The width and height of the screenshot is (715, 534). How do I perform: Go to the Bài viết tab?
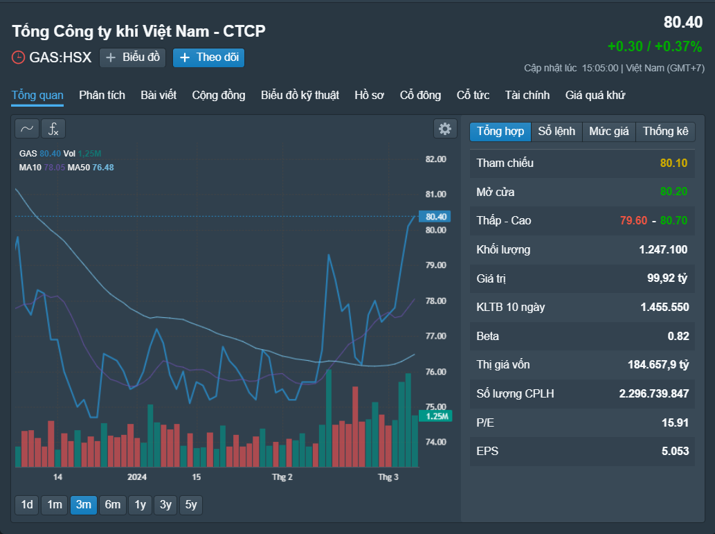[x=159, y=95]
